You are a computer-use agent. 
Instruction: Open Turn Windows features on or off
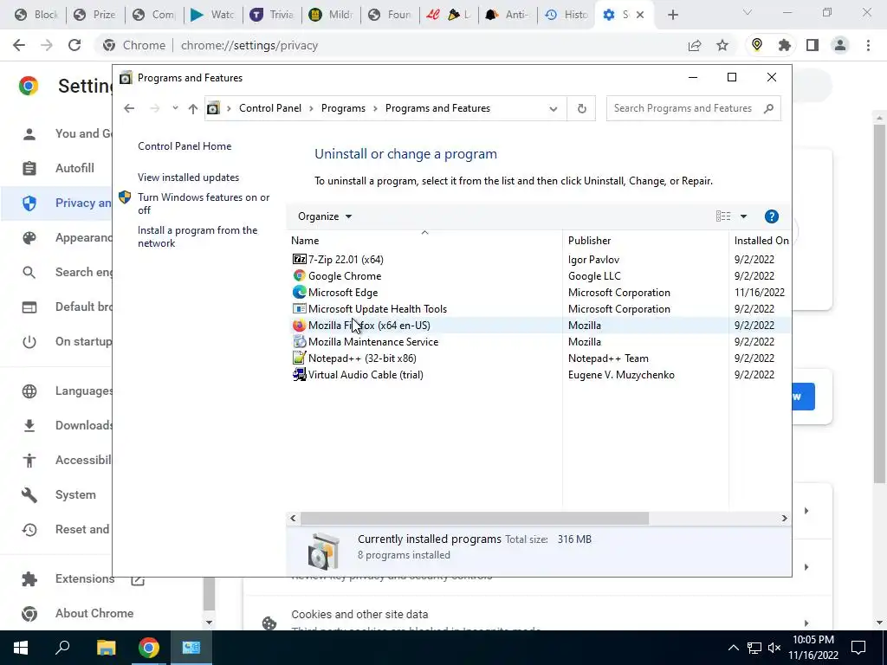click(x=204, y=203)
